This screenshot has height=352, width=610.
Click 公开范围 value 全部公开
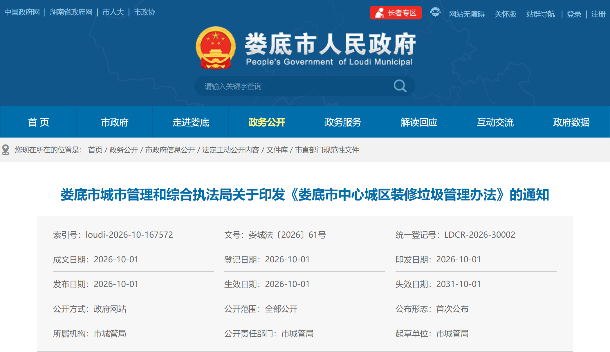[281, 309]
